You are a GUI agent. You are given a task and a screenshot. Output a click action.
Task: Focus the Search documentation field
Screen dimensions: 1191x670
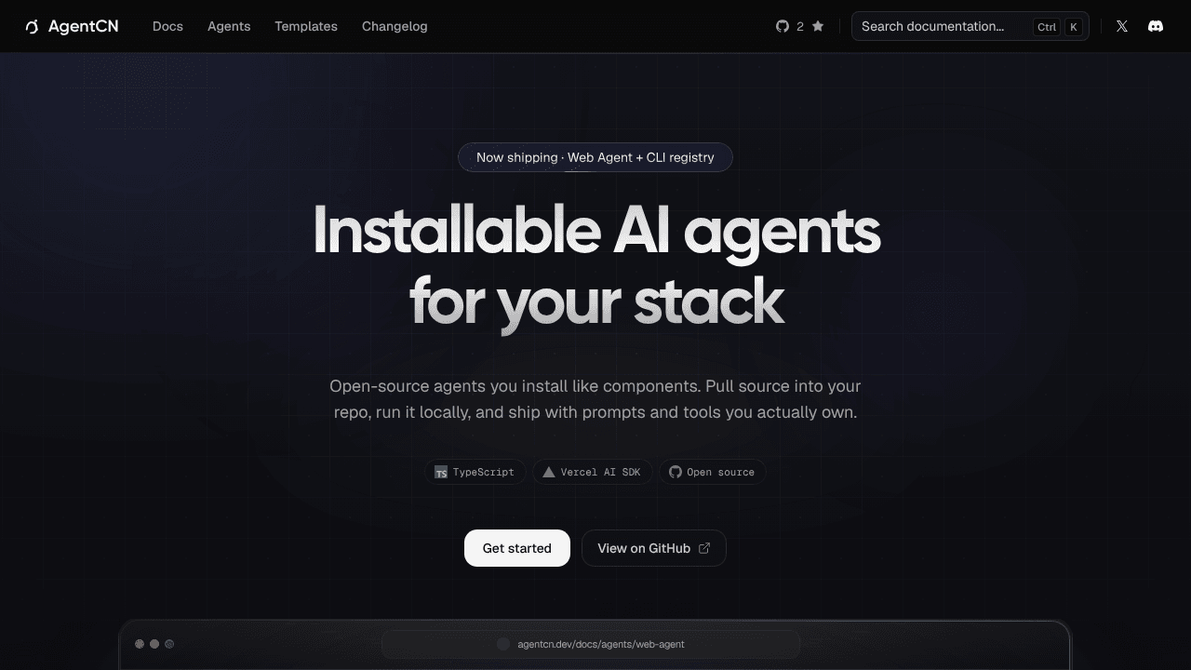970,26
